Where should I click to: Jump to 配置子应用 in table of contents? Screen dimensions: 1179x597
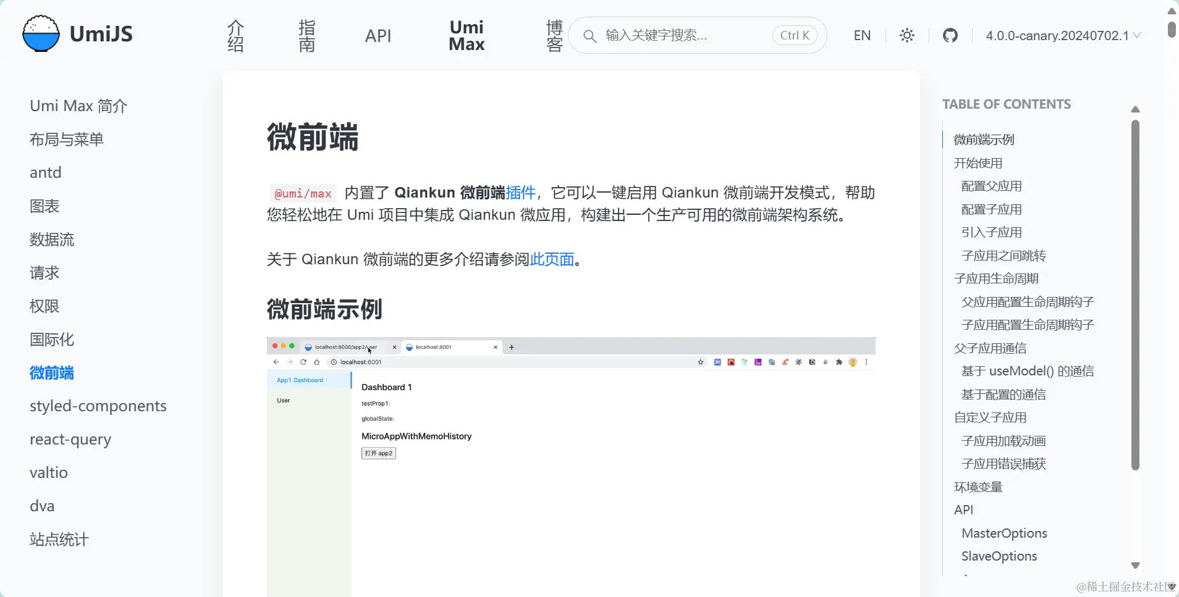(x=992, y=209)
